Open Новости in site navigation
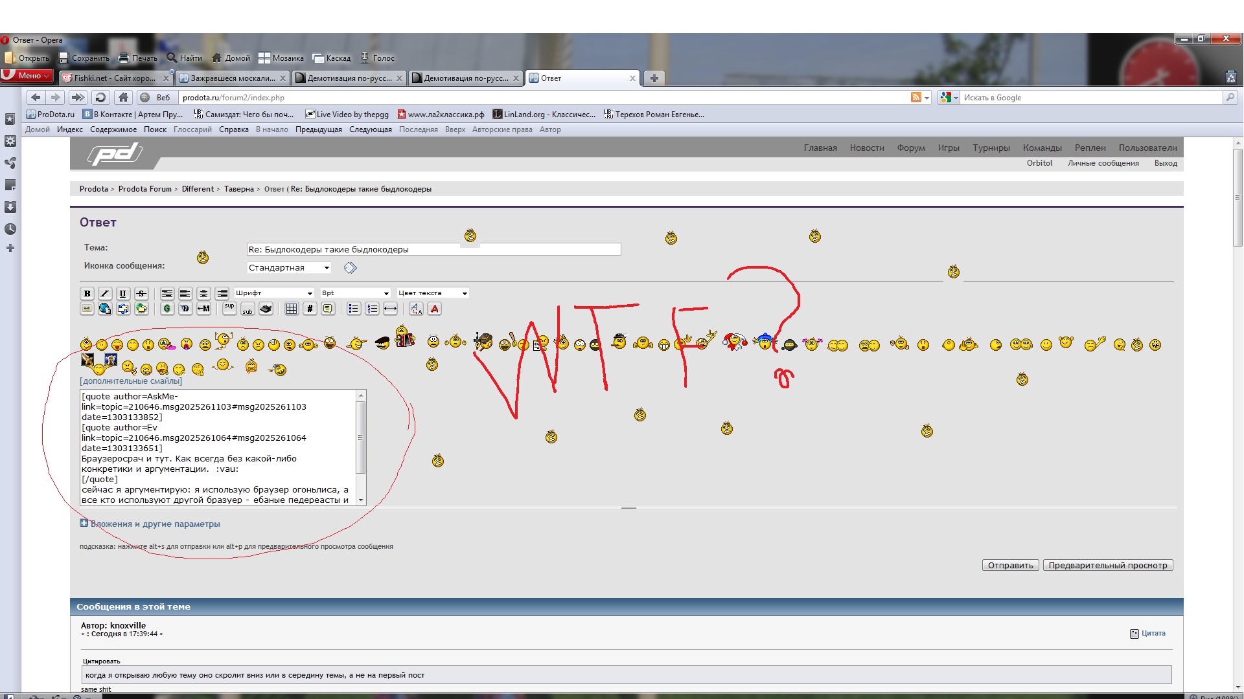 (867, 148)
